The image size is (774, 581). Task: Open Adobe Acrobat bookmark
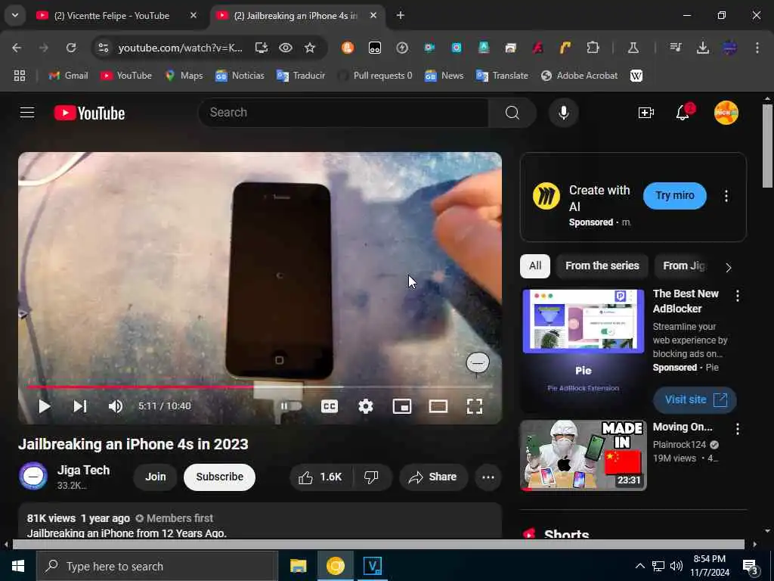coord(580,76)
